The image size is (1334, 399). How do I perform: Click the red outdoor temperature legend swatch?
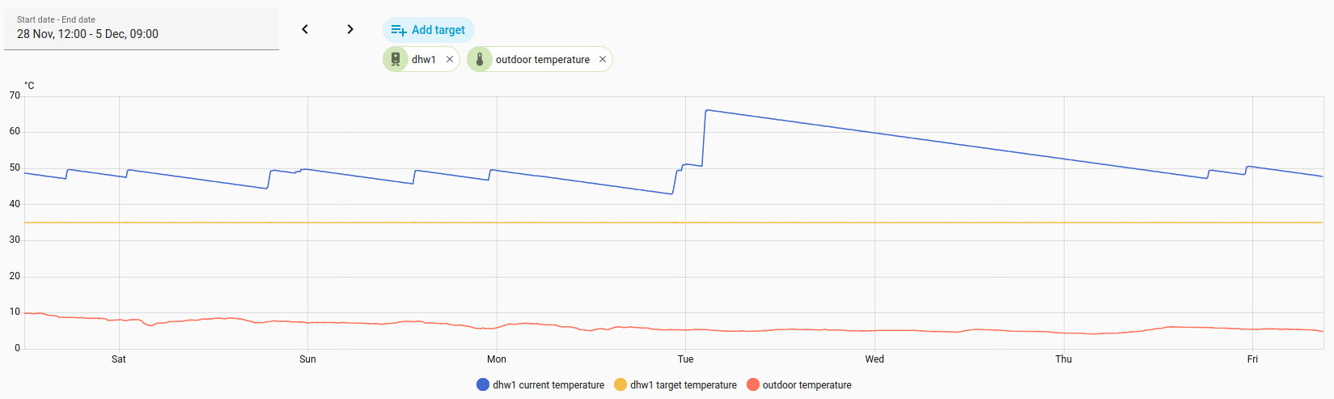click(x=753, y=385)
